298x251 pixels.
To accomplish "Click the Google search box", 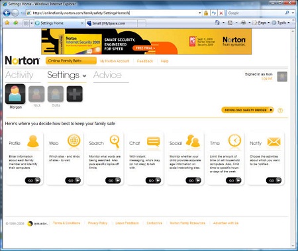I will (x=256, y=13).
